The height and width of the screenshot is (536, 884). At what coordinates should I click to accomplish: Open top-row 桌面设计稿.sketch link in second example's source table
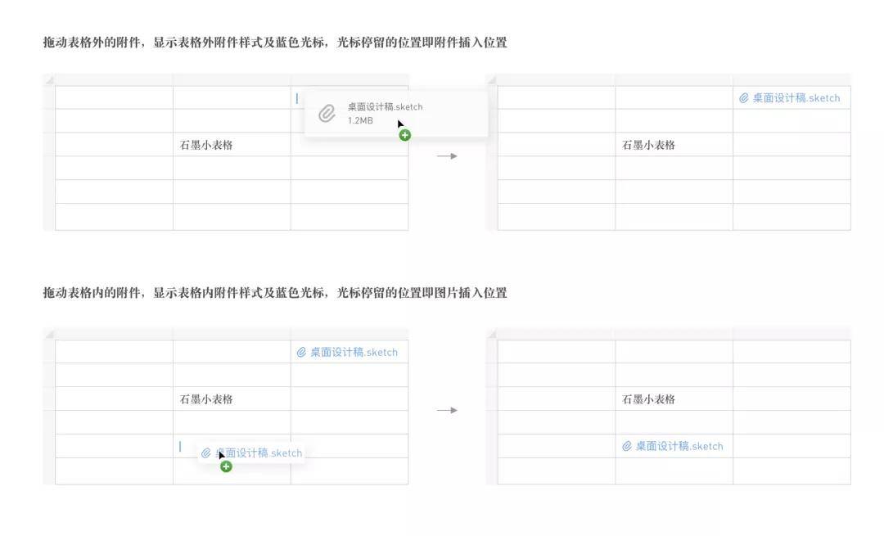[x=354, y=352]
